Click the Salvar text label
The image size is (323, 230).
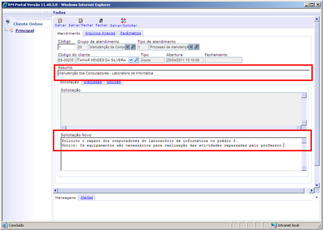pos(61,25)
